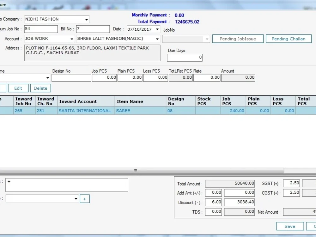316x237 pixels.
Task: Click the Due Days input field
Action: tap(185, 58)
